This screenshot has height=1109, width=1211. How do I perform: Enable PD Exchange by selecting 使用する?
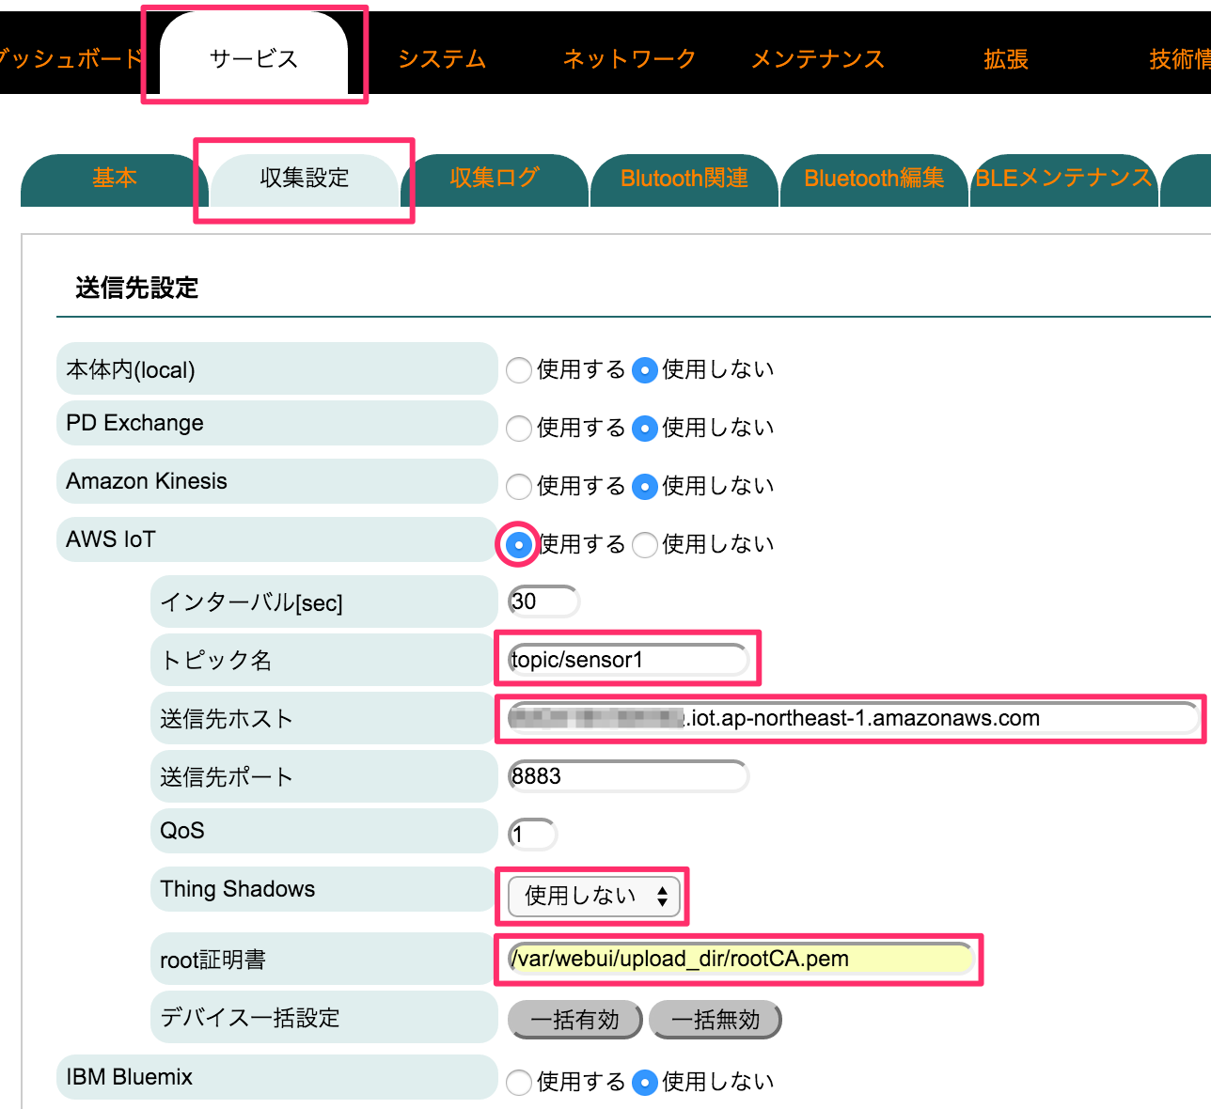tap(519, 429)
